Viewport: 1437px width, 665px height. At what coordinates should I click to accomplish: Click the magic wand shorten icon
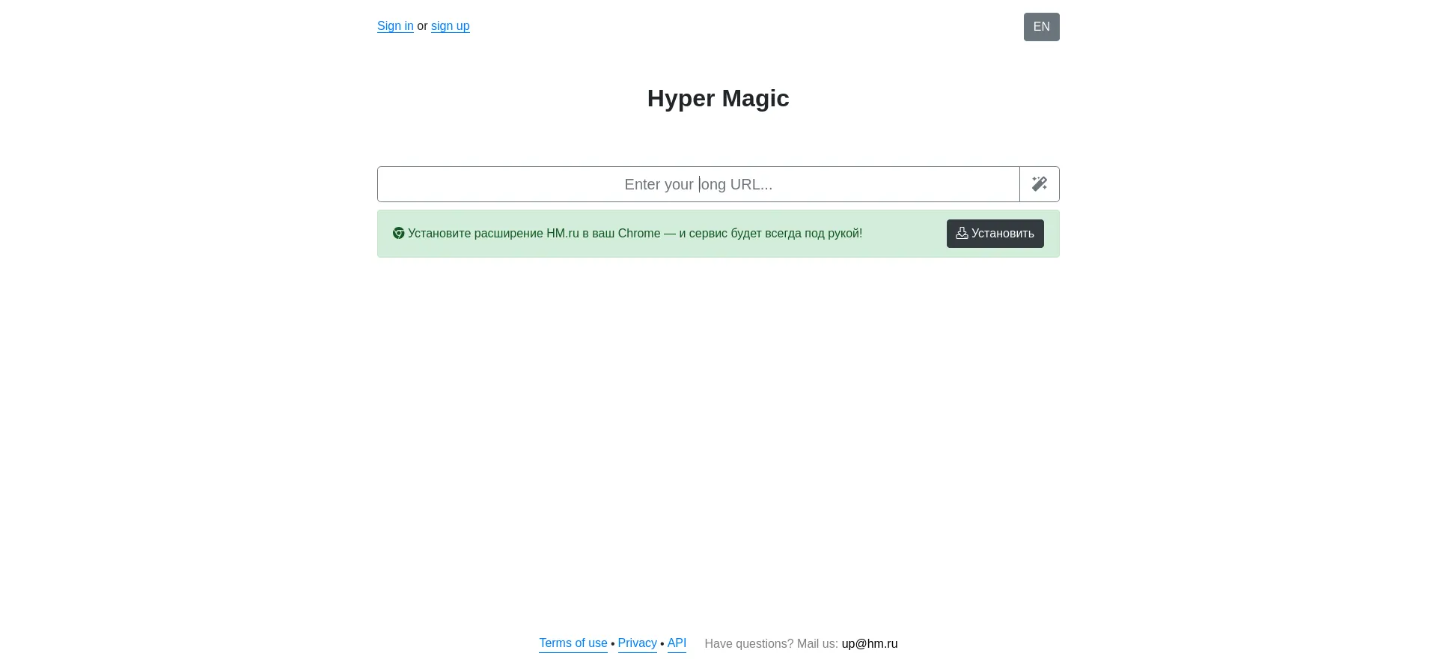click(x=1040, y=184)
